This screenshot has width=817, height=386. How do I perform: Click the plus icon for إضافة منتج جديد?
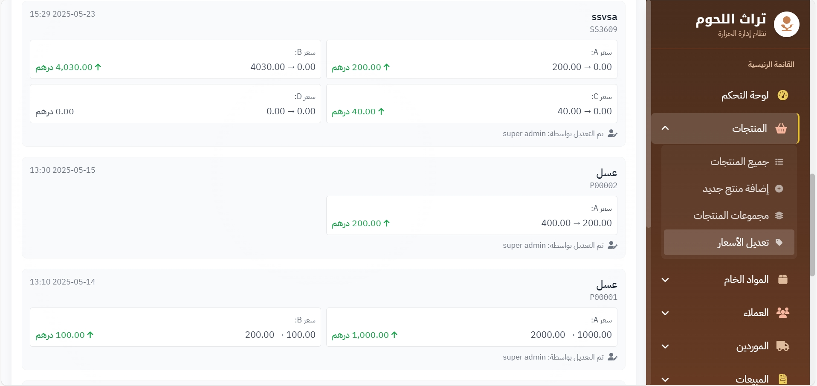(x=779, y=189)
